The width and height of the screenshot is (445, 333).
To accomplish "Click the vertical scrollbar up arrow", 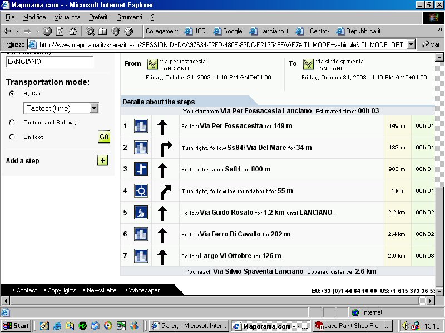I will (439, 58).
